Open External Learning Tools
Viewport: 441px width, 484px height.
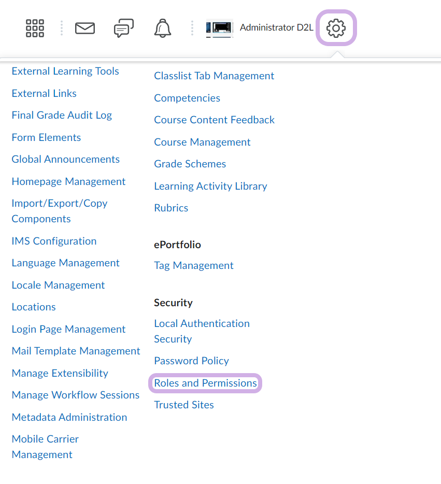(65, 71)
